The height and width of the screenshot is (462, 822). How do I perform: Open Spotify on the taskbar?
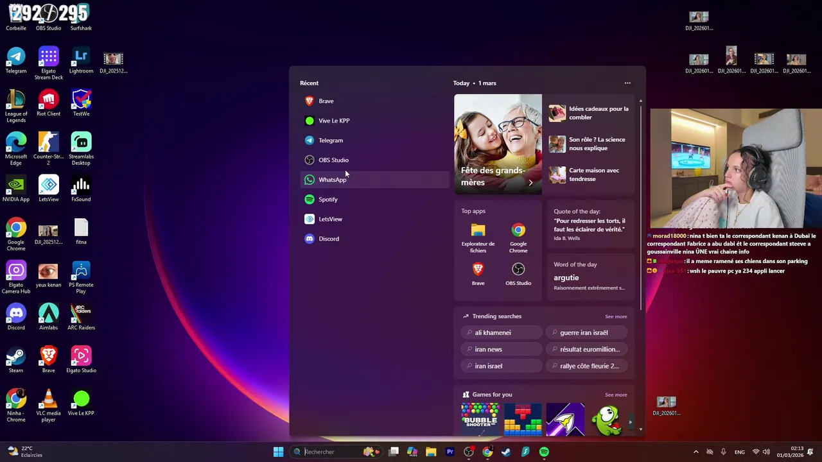pos(544,452)
